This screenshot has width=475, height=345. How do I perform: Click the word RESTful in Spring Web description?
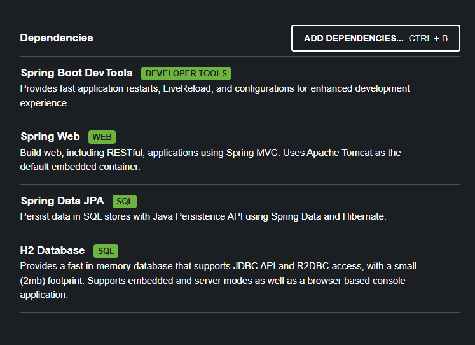coord(125,153)
